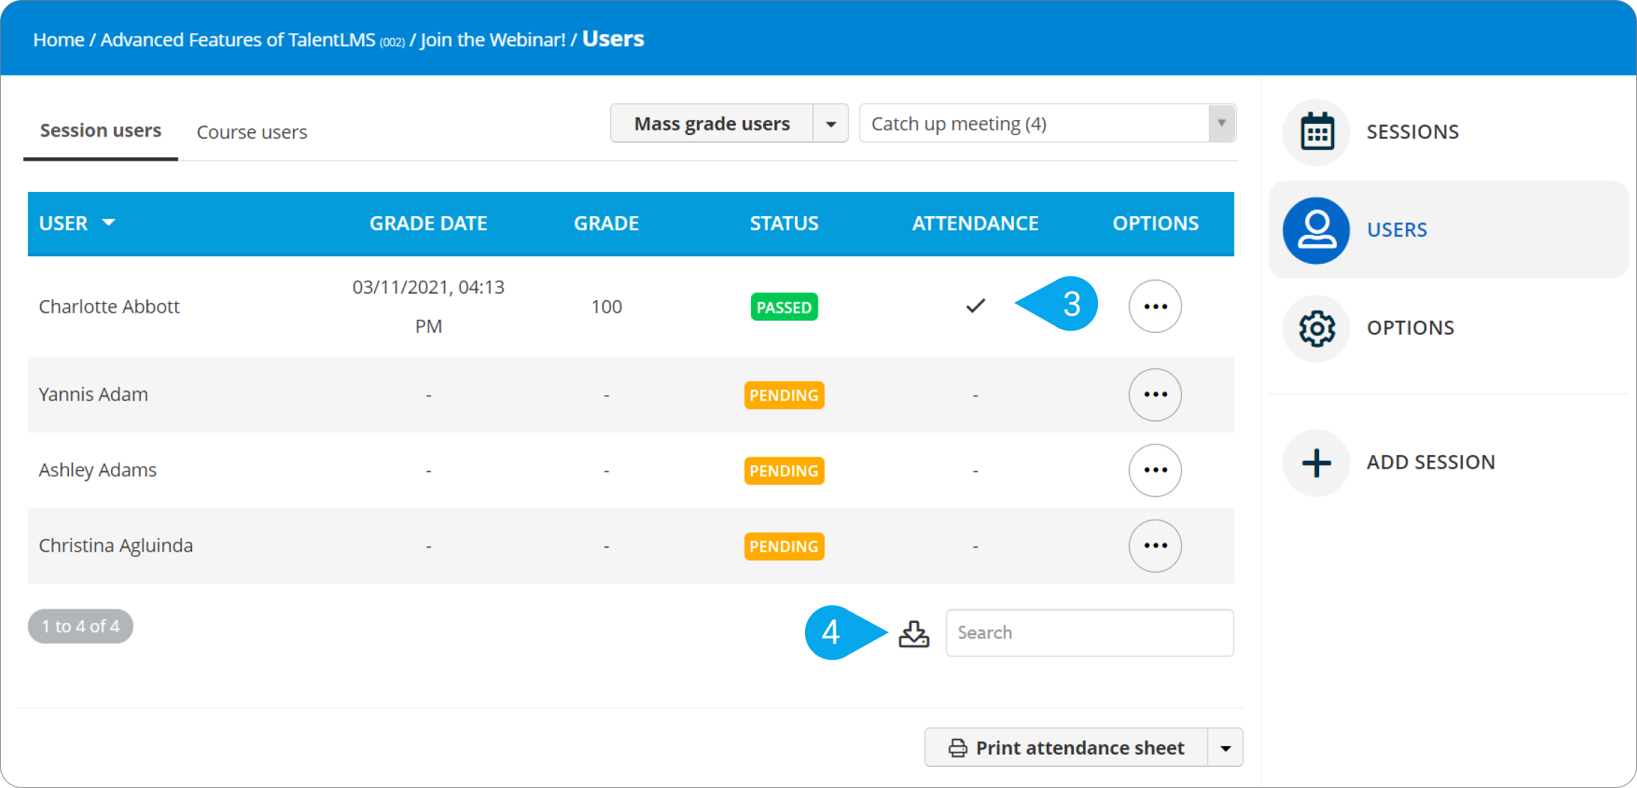Viewport: 1637px width, 788px height.
Task: Click inside the Search field
Action: point(1089,633)
